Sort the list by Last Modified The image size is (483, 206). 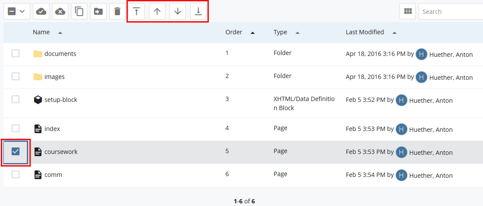click(x=365, y=32)
